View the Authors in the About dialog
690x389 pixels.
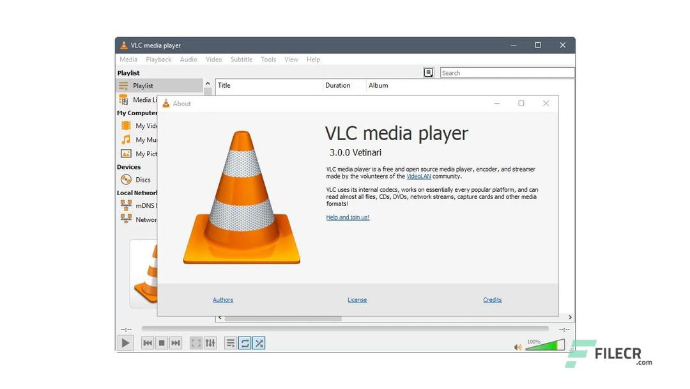point(222,299)
